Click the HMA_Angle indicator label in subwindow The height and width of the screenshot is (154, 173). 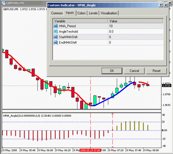[x=37, y=116]
